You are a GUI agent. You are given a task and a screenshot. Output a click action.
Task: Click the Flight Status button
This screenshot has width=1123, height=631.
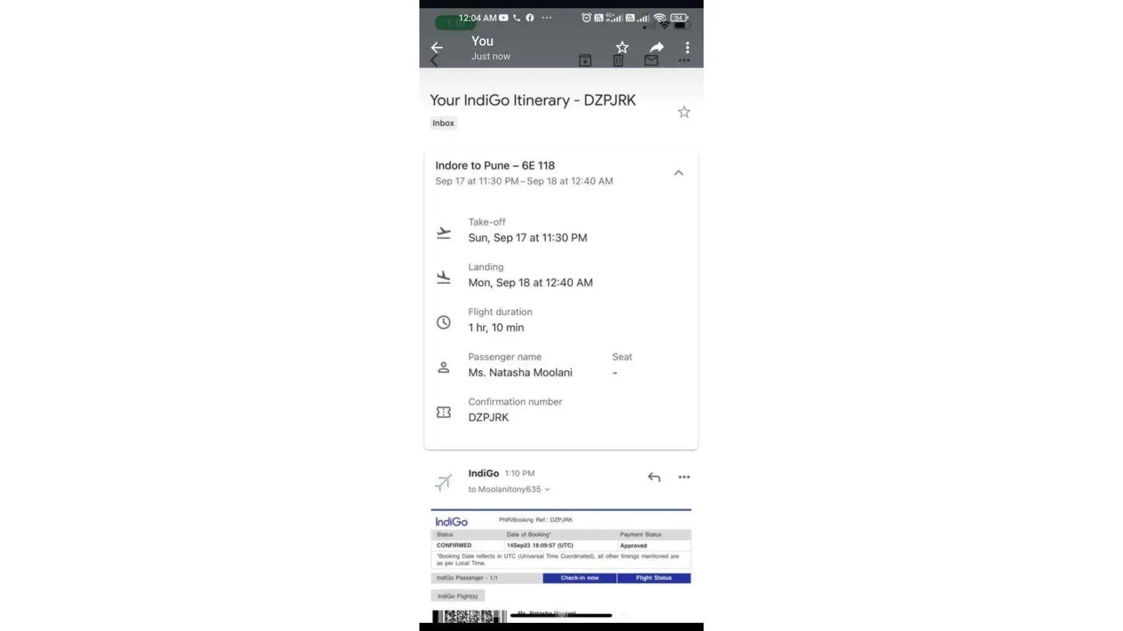(x=654, y=578)
